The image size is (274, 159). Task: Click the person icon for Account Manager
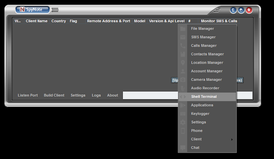[183, 71]
